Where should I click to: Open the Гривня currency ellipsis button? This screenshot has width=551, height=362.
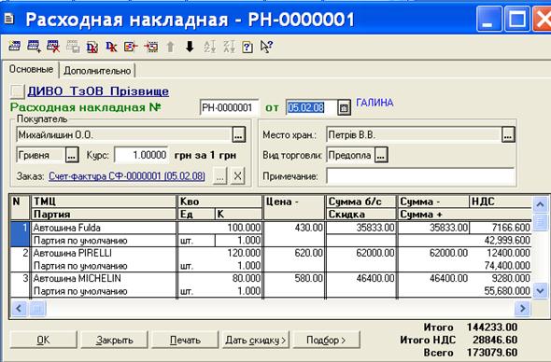tap(72, 155)
